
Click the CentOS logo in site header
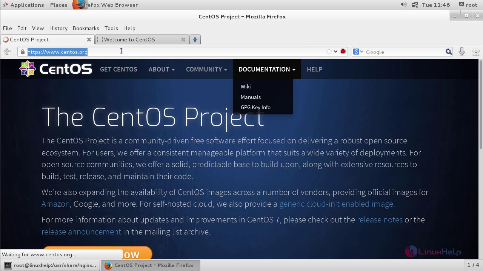pos(55,69)
